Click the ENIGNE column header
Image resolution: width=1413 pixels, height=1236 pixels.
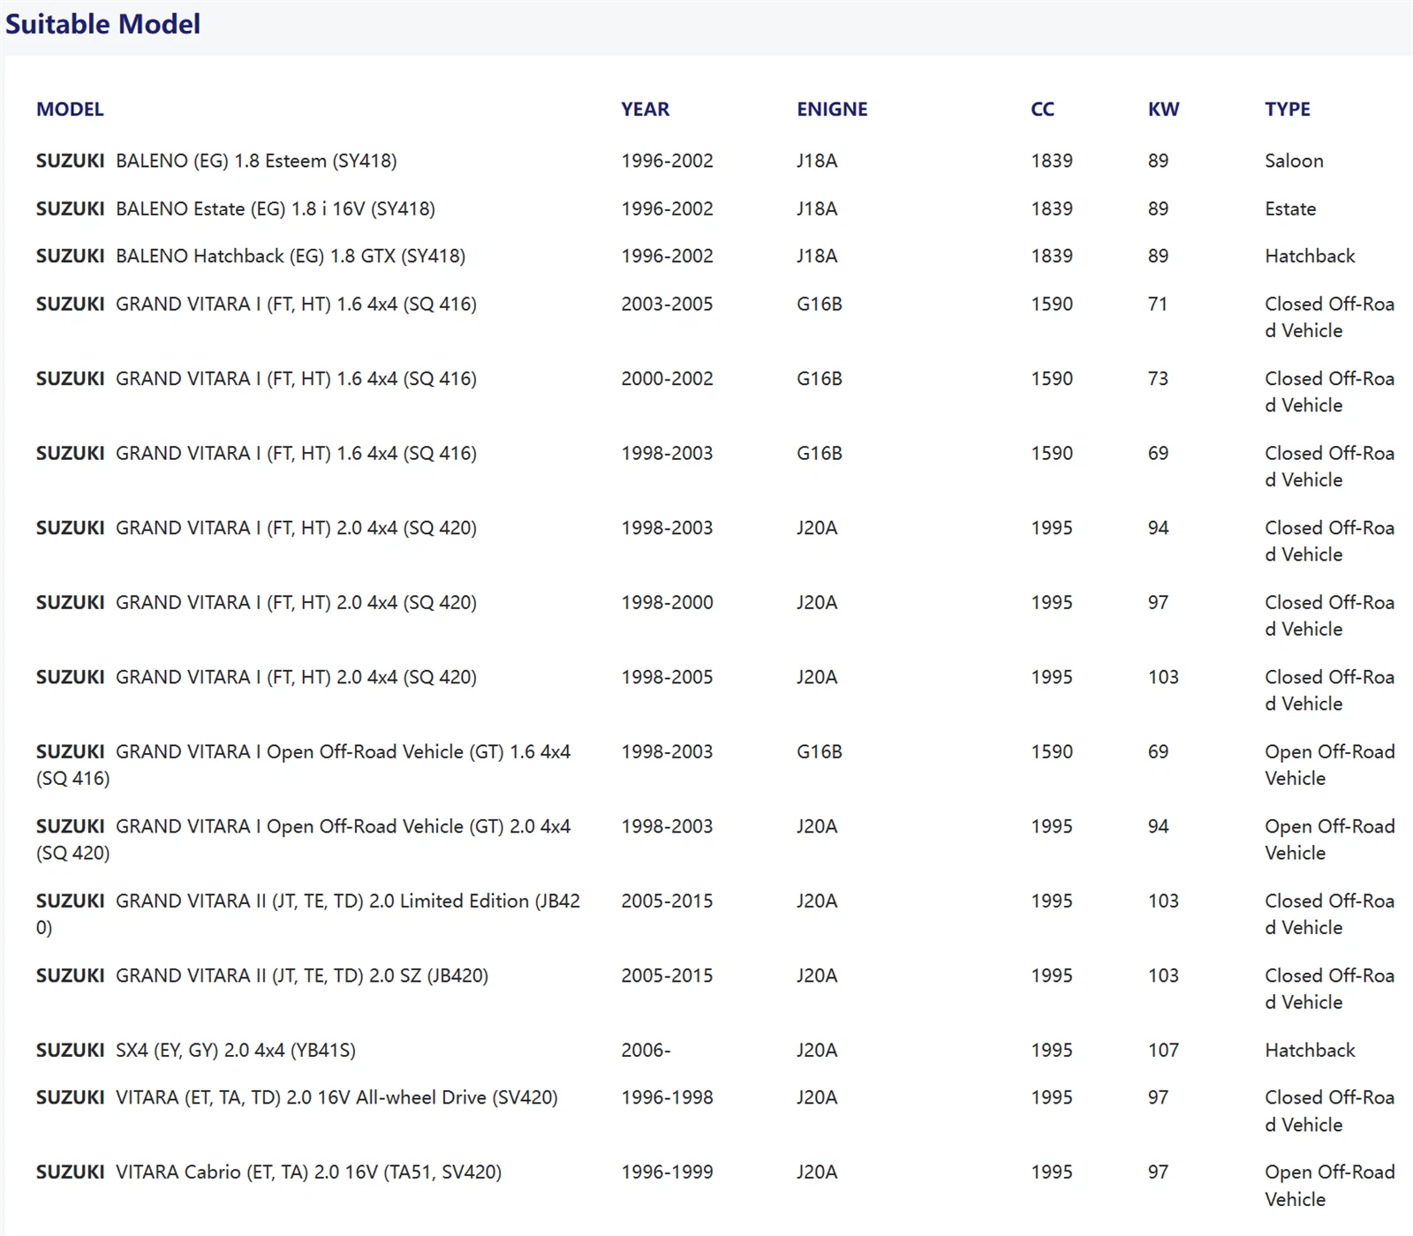coord(832,109)
